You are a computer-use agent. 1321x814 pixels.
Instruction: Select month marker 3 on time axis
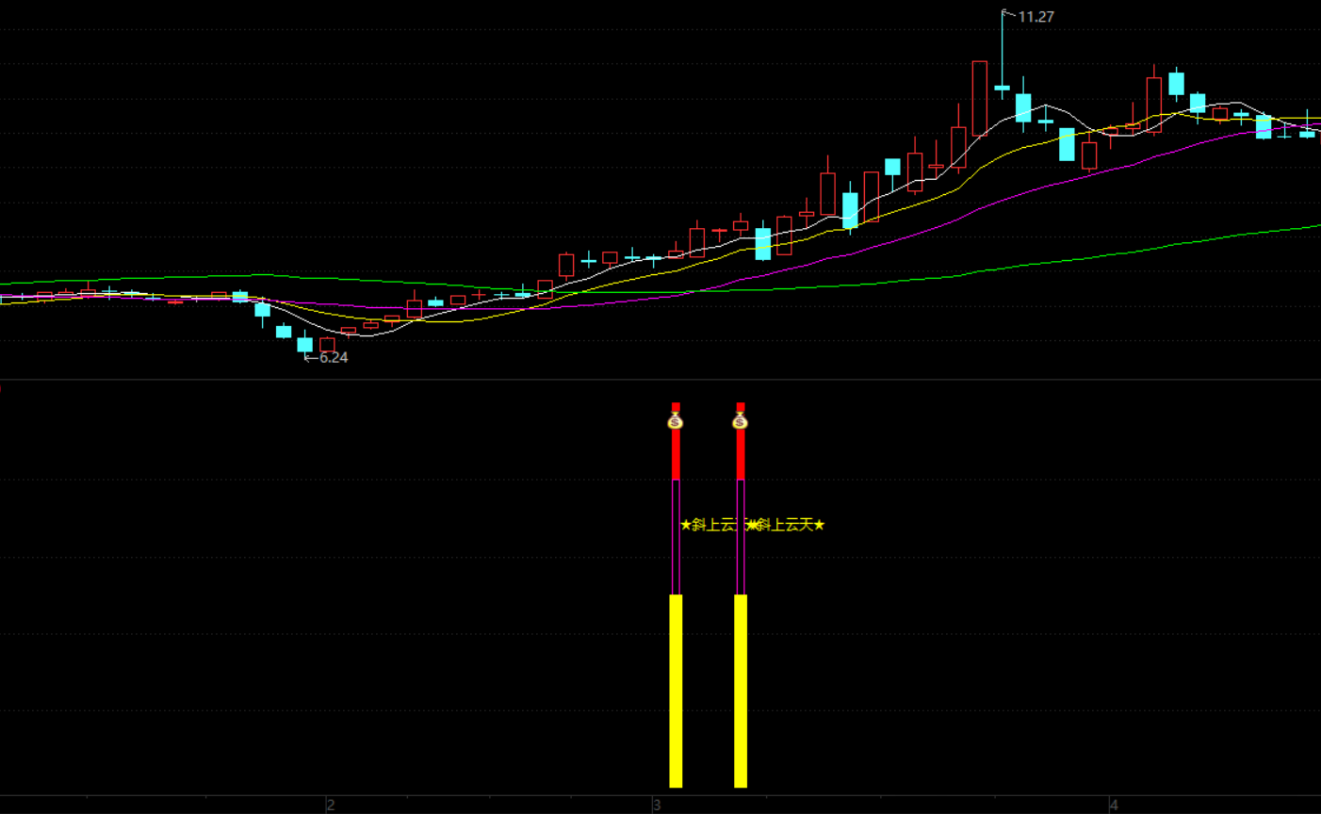[x=657, y=805]
